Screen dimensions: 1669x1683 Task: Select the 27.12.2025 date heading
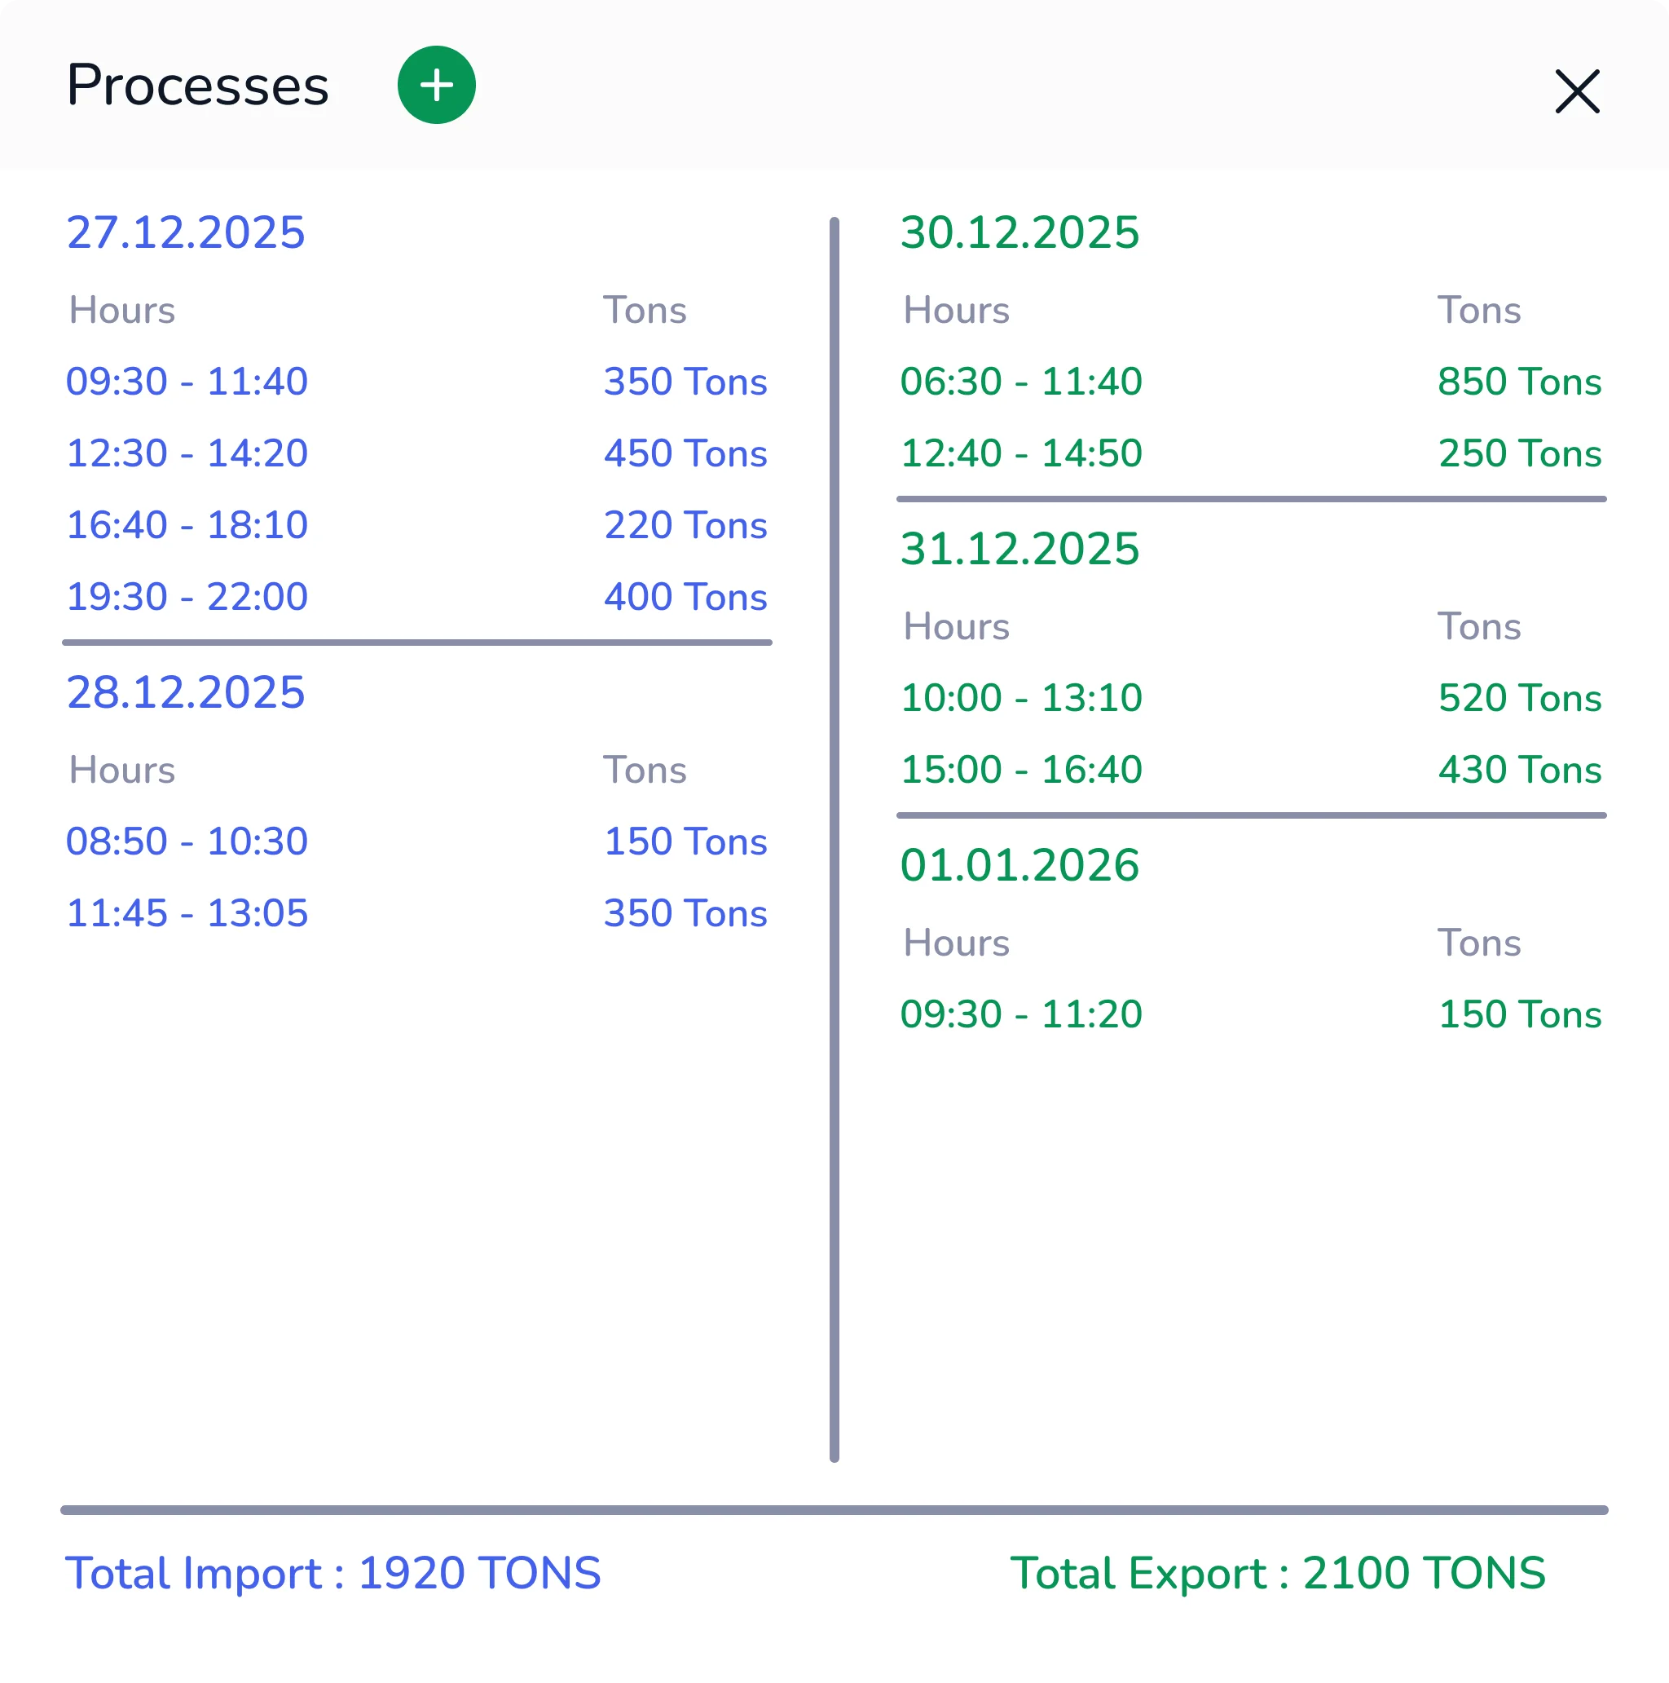(186, 232)
